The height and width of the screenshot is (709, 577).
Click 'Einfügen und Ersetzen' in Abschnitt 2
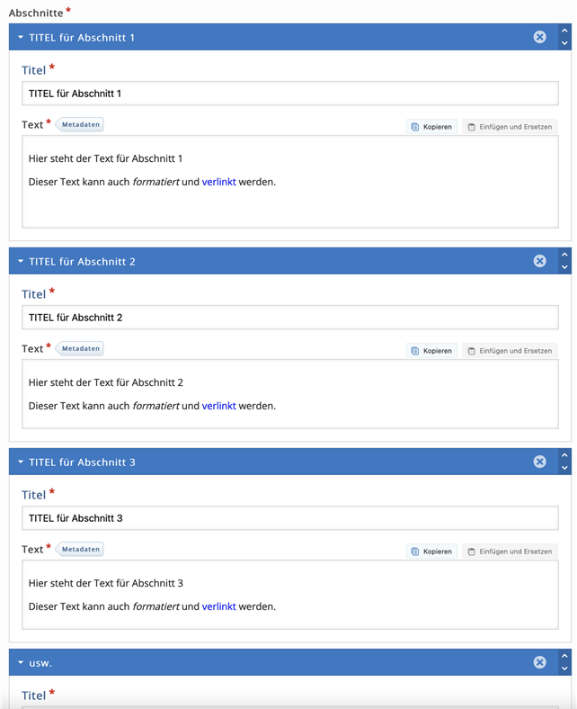point(510,351)
